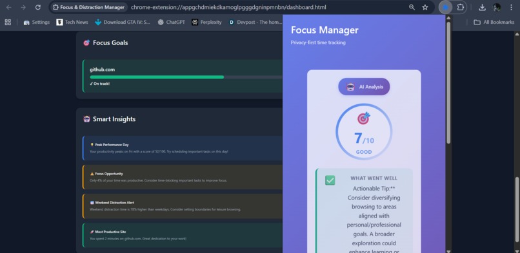The width and height of the screenshot is (520, 253).
Task: Click the popup scrollbar up arrow
Action: click(448, 18)
